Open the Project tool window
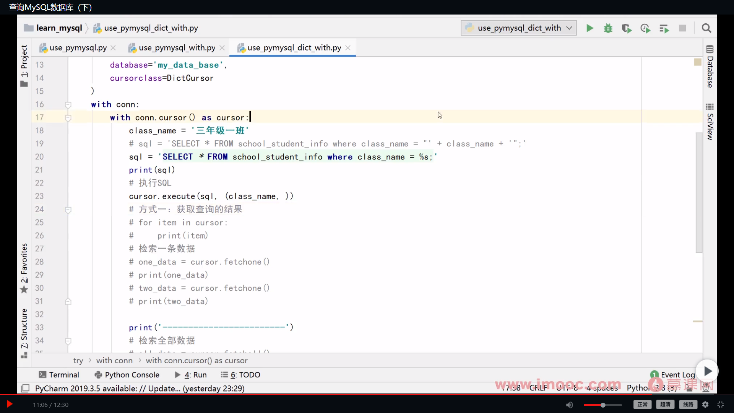Viewport: 734px width, 413px height. pos(24,66)
